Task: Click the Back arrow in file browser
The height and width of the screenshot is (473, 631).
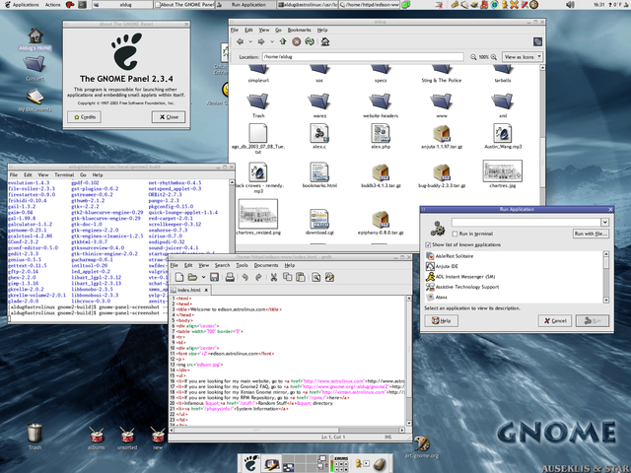Action: click(241, 41)
